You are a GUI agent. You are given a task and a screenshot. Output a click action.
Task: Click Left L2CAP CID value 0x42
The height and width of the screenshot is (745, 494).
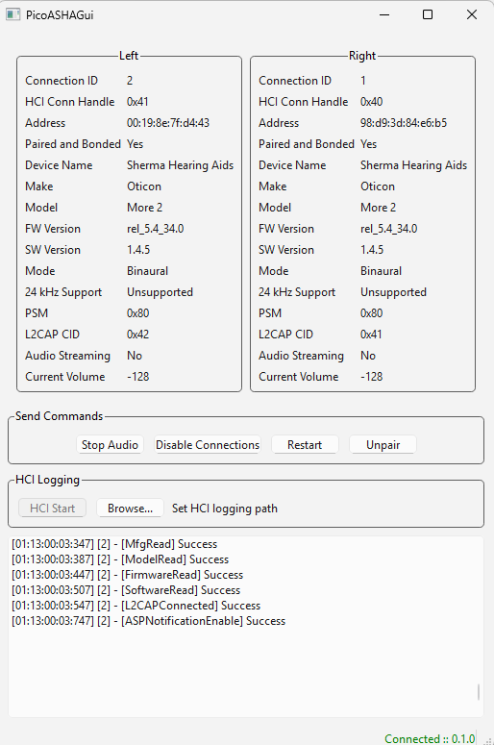point(137,335)
